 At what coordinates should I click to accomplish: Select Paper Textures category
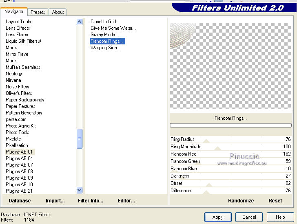click(x=20, y=106)
